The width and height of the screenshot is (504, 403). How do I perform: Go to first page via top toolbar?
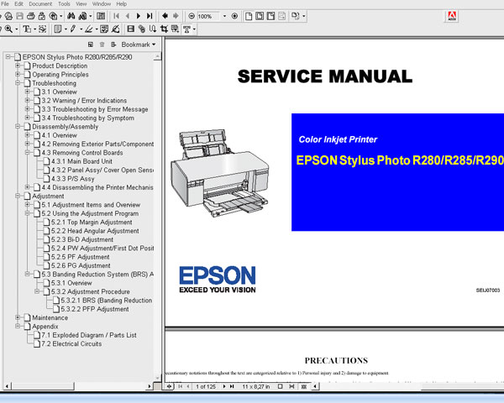click(x=117, y=16)
